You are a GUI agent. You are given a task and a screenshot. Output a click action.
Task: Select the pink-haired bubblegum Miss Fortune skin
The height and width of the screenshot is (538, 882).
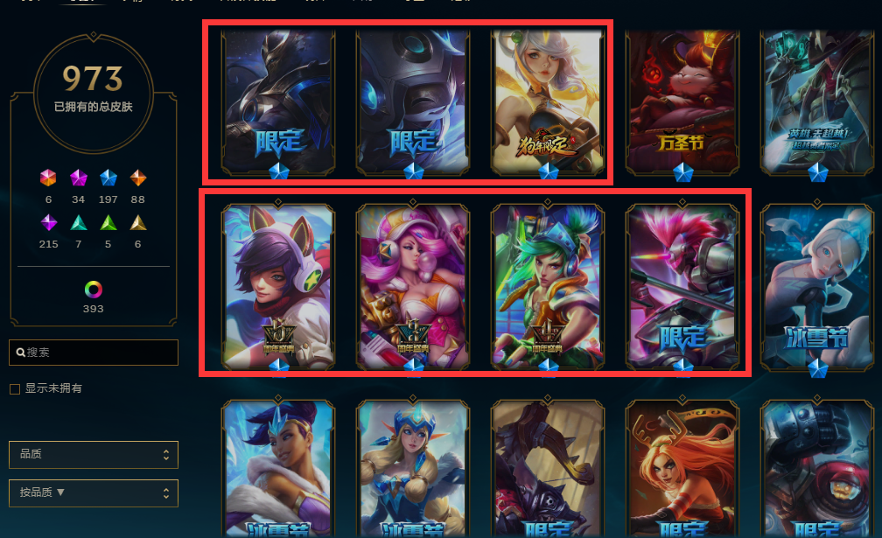coord(413,285)
